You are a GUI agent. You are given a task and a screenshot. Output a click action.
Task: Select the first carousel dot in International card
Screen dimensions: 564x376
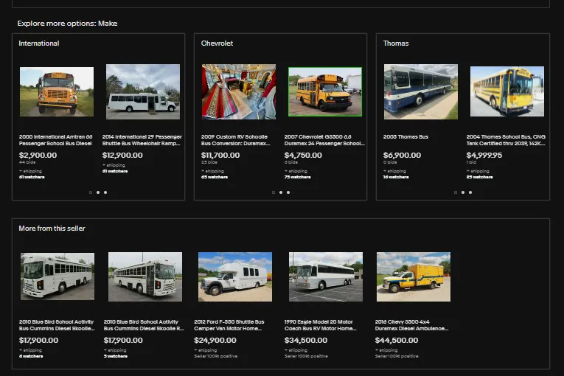coord(91,192)
